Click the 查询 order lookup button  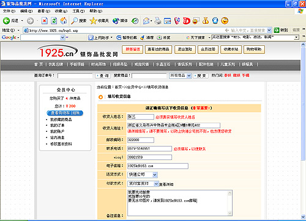click(103, 76)
